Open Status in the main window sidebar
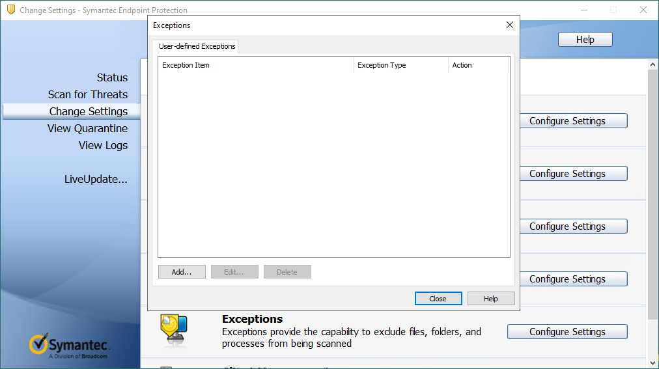 [x=112, y=77]
